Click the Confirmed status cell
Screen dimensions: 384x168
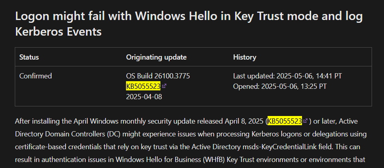pyautogui.click(x=36, y=76)
